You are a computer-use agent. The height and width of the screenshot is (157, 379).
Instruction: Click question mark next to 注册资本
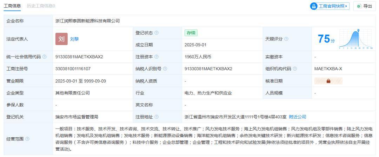[156, 57]
